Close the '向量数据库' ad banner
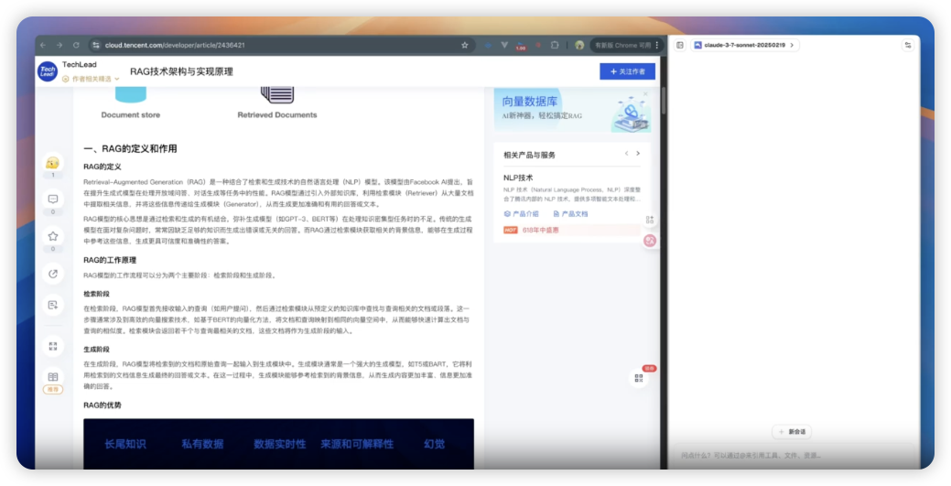The width and height of the screenshot is (951, 486). (x=645, y=94)
